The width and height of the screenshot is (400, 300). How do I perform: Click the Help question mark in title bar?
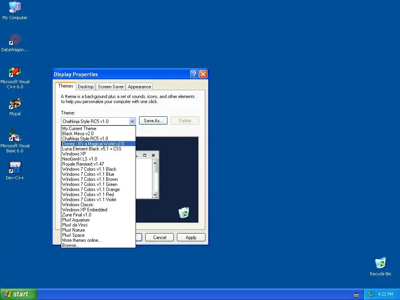pyautogui.click(x=194, y=74)
